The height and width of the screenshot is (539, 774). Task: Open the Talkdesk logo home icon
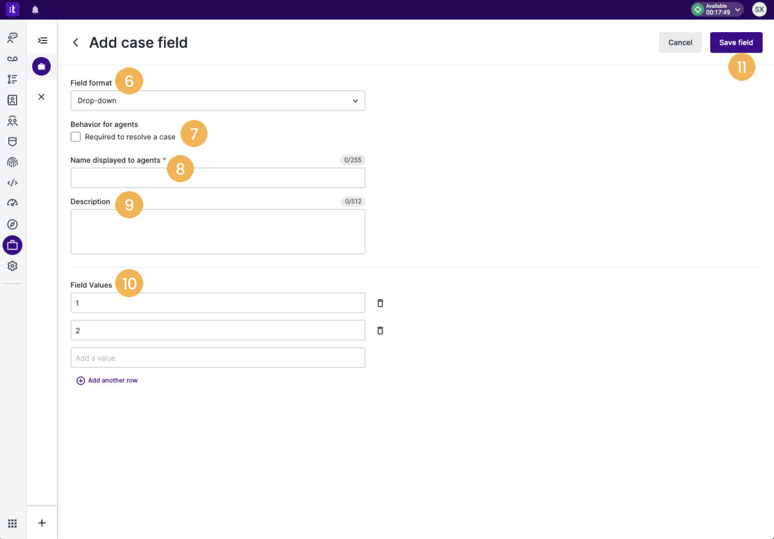(12, 9)
